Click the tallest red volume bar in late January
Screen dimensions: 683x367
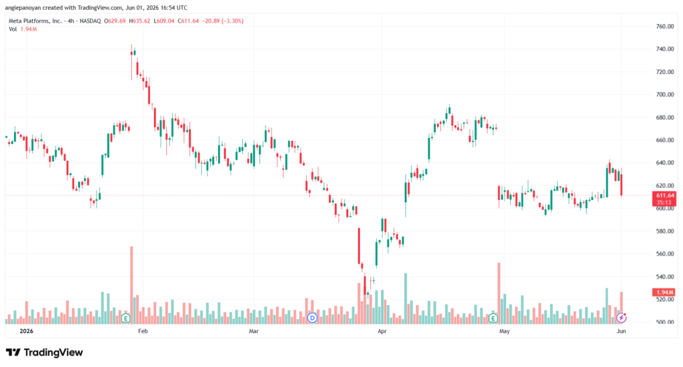[x=131, y=285]
